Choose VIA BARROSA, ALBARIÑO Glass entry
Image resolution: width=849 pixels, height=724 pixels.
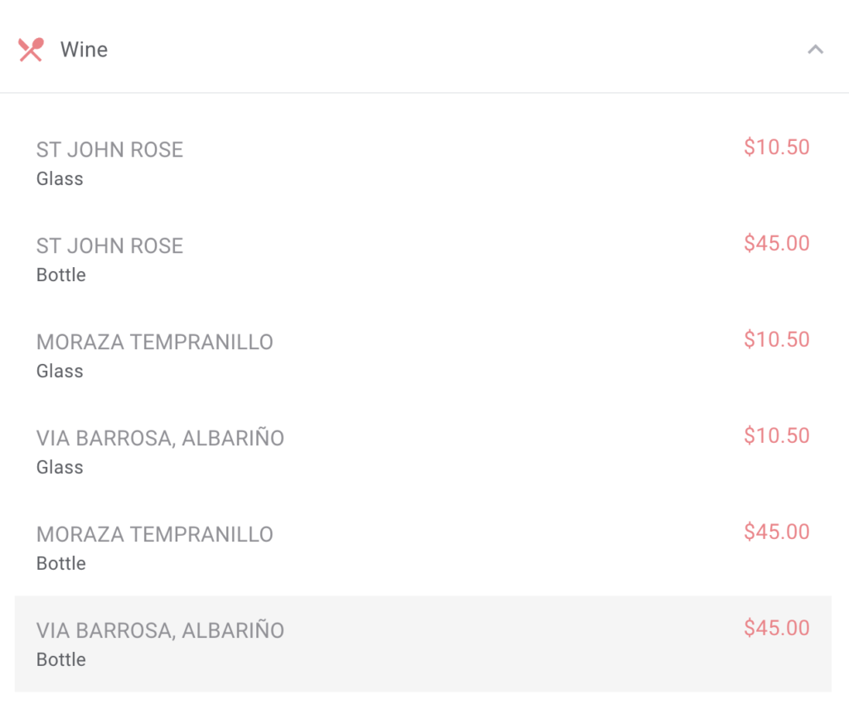[x=423, y=452]
